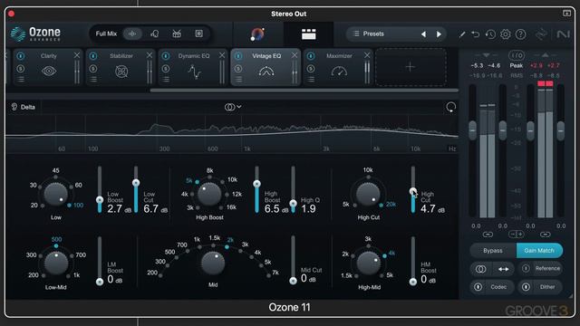Click the High Boost slider handle
Screen dimensions: 580x326
click(256, 184)
